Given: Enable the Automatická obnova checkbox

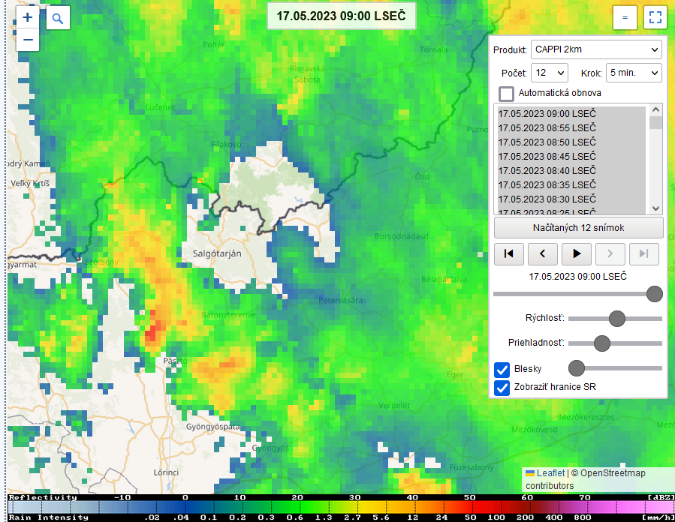Looking at the screenshot, I should 507,93.
